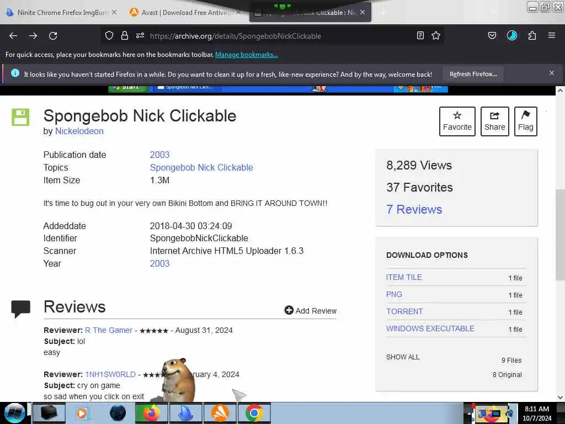Bookmark this page with the star icon
The width and height of the screenshot is (565, 424).
point(436,35)
